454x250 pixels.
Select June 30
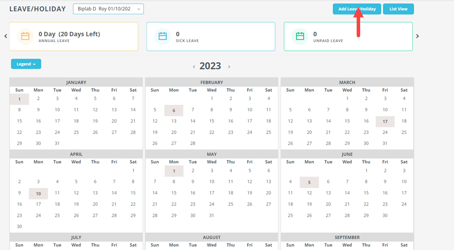click(385, 215)
